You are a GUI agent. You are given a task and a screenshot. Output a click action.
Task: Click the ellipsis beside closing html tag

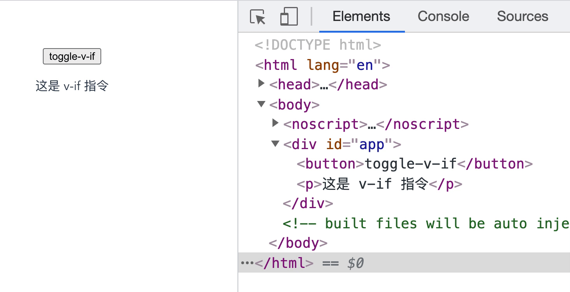[x=247, y=263]
